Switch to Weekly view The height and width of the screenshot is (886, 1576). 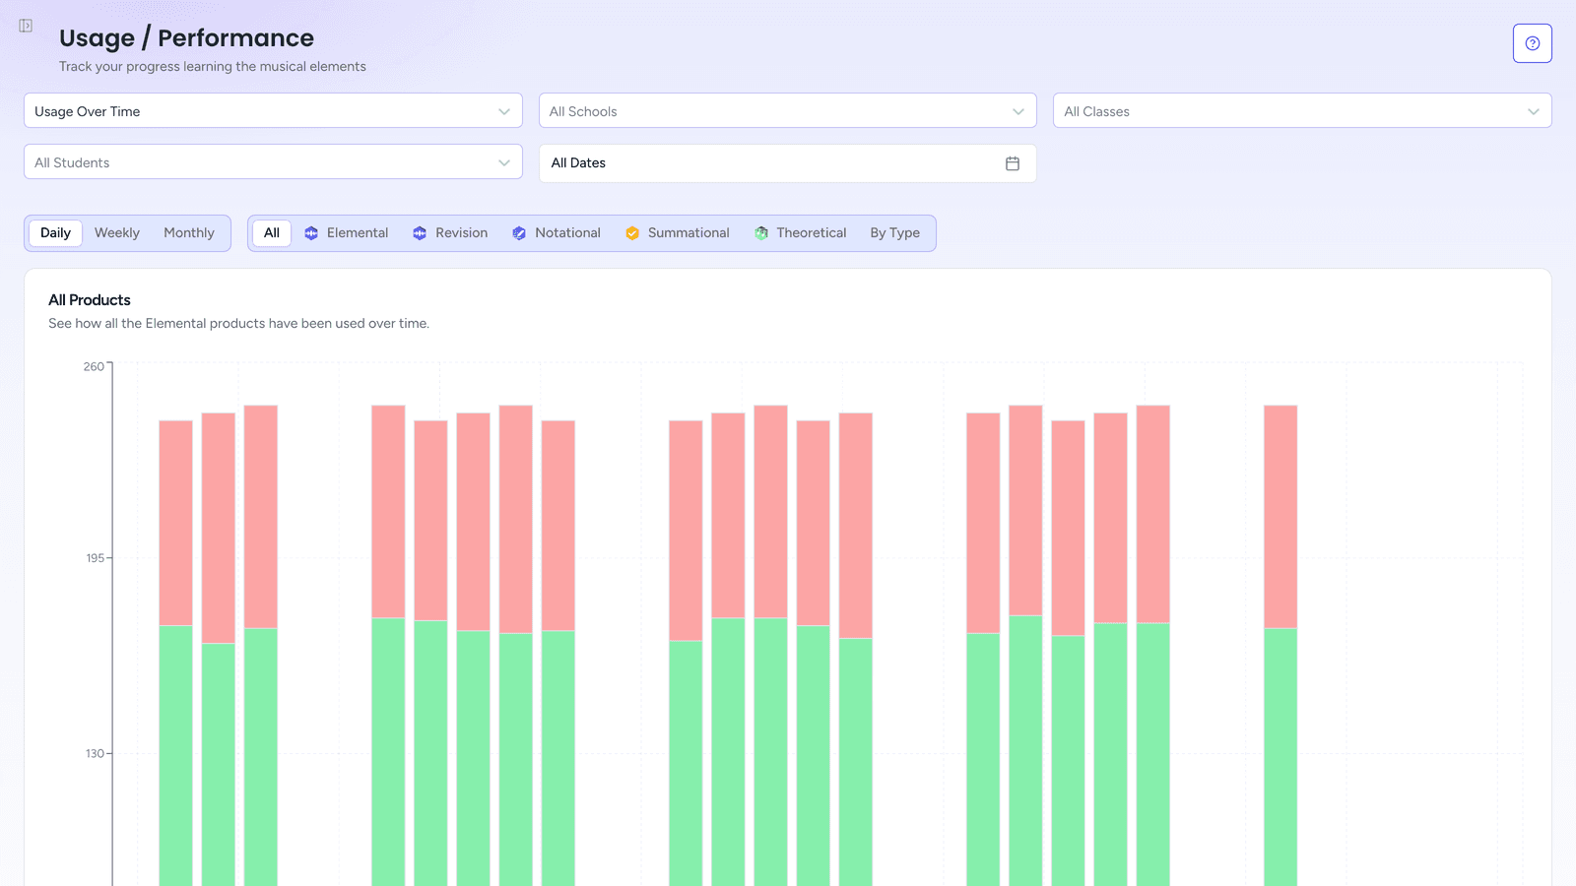[x=117, y=233]
